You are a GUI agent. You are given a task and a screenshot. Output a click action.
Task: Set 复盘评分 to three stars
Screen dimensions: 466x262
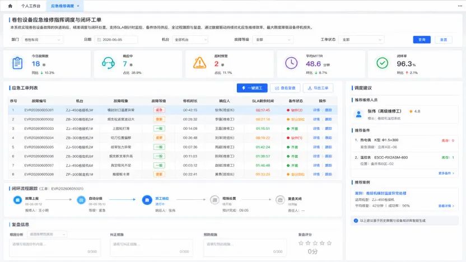tap(315, 243)
